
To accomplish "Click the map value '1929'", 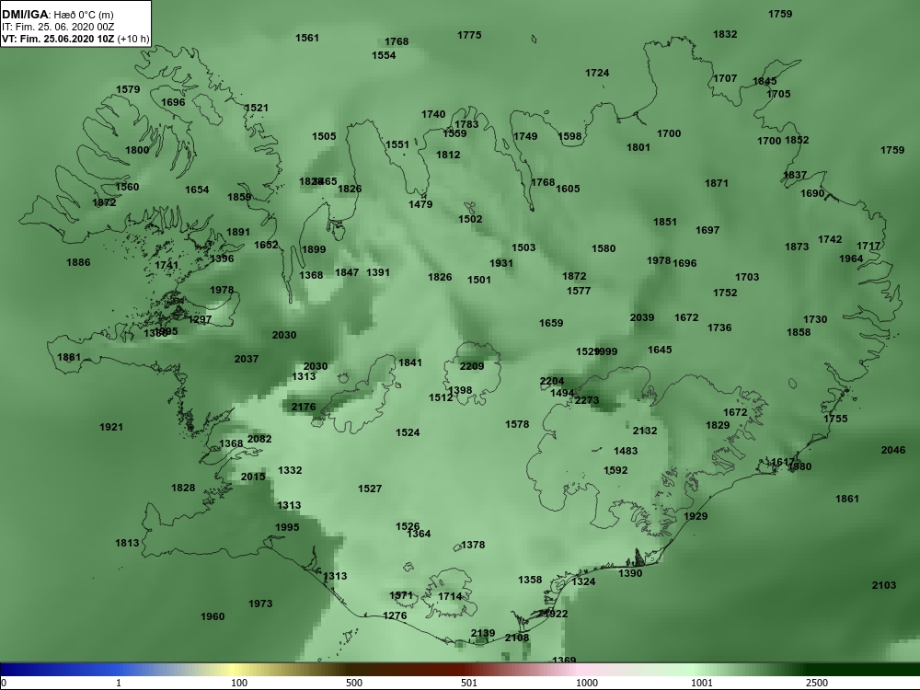I will (x=696, y=516).
